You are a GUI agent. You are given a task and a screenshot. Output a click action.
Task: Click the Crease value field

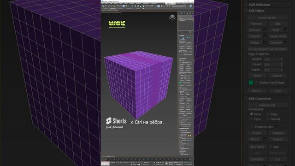tap(272, 65)
